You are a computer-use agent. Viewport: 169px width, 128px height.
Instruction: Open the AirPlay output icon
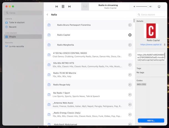[x=159, y=6]
